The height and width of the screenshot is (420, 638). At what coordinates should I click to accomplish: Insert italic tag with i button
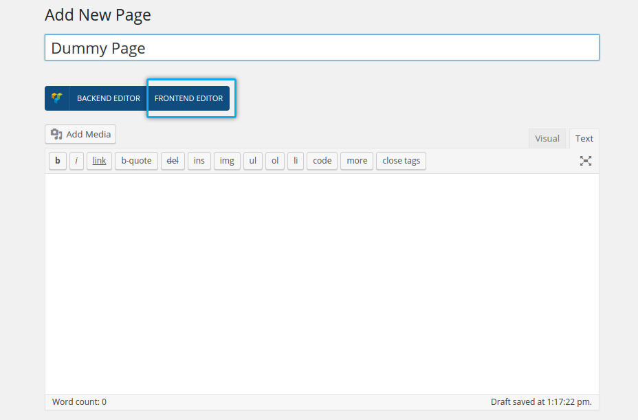[76, 161]
